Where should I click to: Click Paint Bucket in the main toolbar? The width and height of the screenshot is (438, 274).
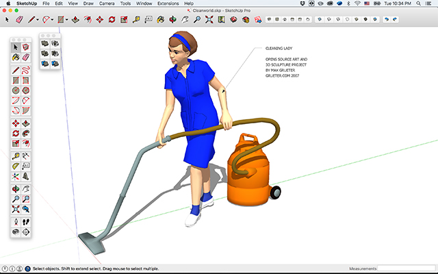click(x=161, y=20)
